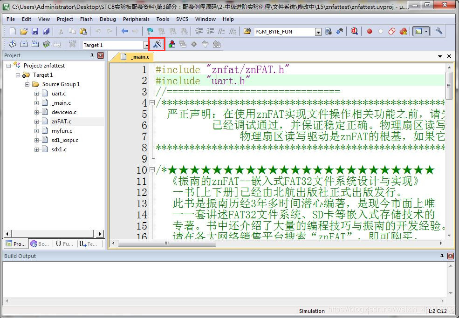Open Manage Project Items colored blocks icon
Viewport: 459px width, 318px height.
(x=172, y=45)
